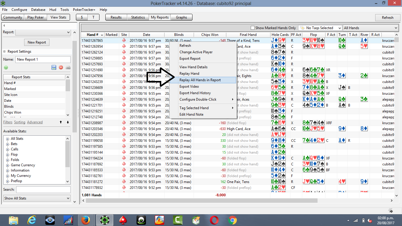
Task: Switch to the Graphs tab
Action: [x=182, y=17]
